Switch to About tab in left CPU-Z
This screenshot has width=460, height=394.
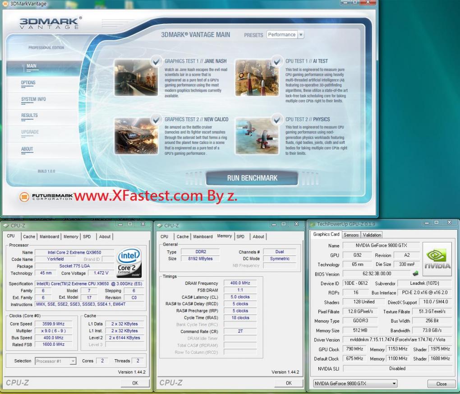[105, 236]
